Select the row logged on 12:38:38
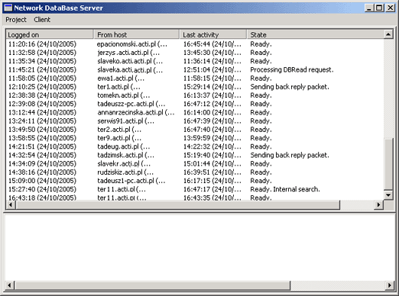Viewport: 399px width, 296px height. click(x=195, y=95)
